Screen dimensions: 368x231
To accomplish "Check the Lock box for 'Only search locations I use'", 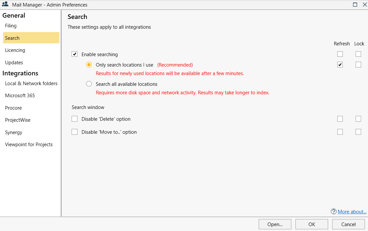I will pyautogui.click(x=358, y=65).
